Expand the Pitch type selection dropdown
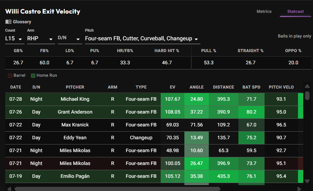Viewport: 313px width, 191px height. [143, 39]
